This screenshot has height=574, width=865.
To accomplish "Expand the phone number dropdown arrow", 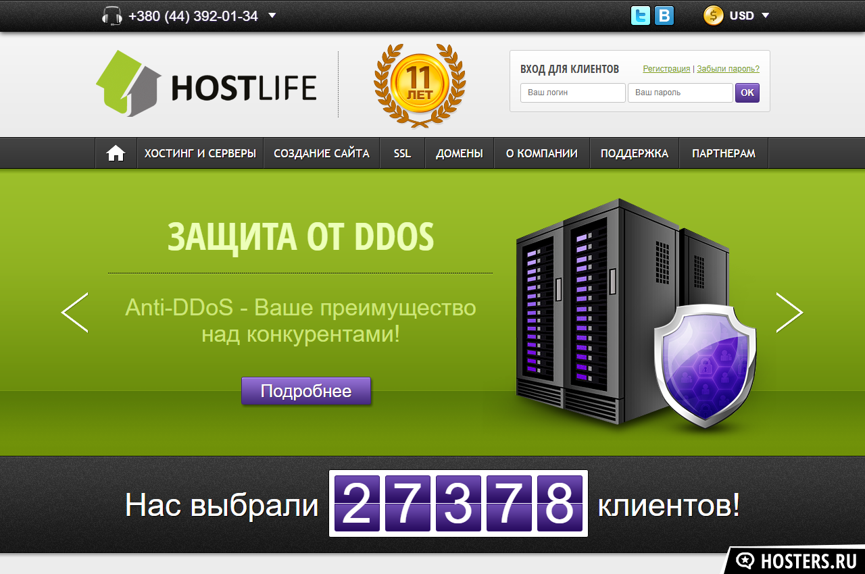I will pos(272,15).
